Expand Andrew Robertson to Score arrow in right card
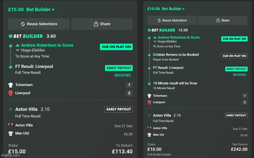The height and width of the screenshot is (158, 254). 155,38
